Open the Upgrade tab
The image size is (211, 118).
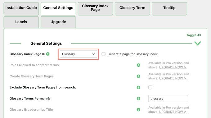58,22
